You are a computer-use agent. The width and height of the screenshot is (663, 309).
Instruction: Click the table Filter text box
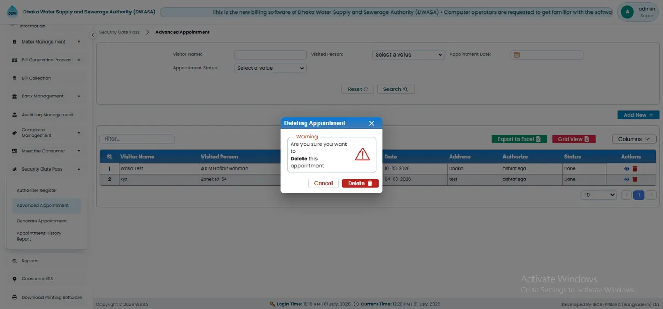(x=137, y=139)
